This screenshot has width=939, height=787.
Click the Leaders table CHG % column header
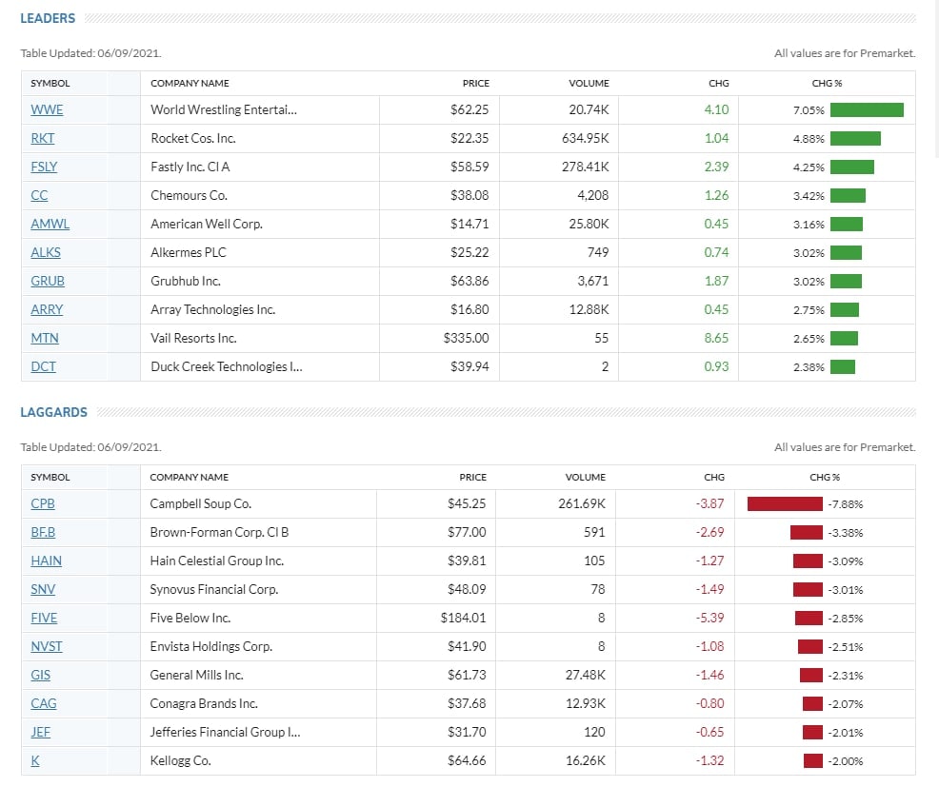click(826, 83)
